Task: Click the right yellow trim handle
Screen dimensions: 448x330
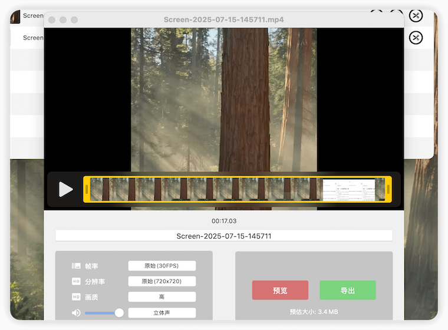Action: (388, 190)
